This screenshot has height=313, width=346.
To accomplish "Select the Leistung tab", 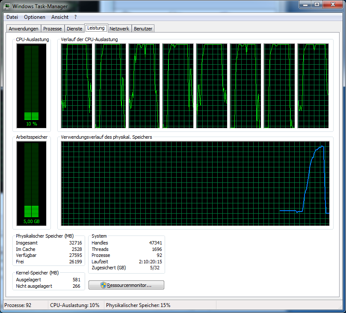I will point(96,28).
